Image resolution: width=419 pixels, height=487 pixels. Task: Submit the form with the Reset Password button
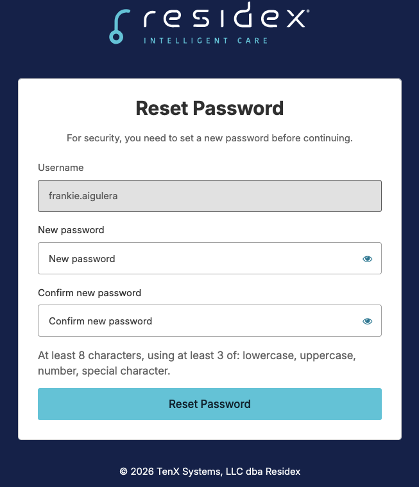[x=210, y=404]
